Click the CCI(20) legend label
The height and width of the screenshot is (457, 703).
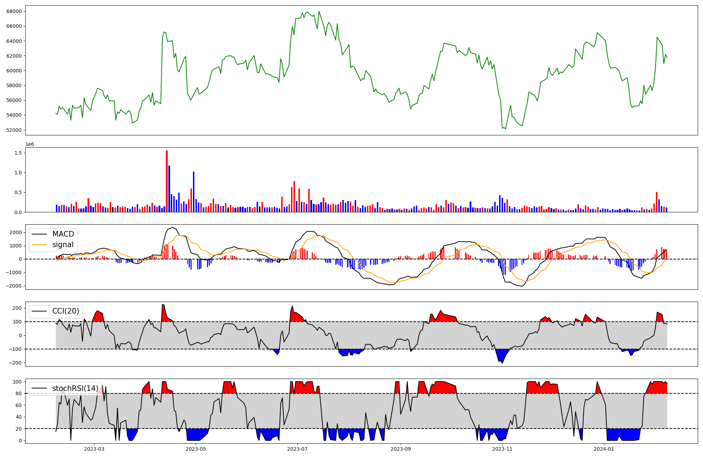[66, 311]
